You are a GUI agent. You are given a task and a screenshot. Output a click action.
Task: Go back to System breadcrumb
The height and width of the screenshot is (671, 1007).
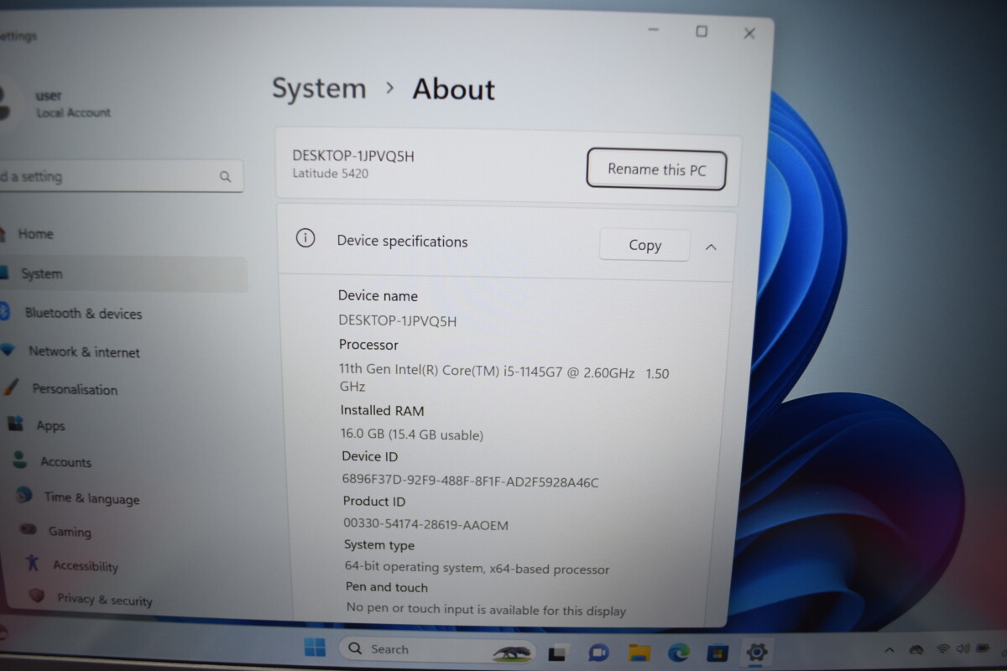click(319, 89)
